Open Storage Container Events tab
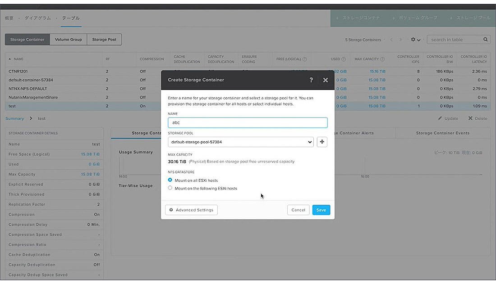The image size is (496, 284). point(442,133)
